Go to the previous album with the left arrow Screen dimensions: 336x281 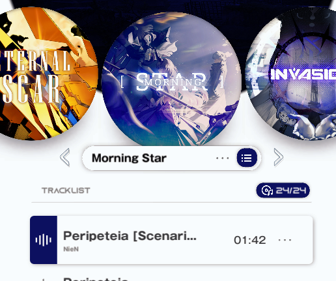(65, 157)
